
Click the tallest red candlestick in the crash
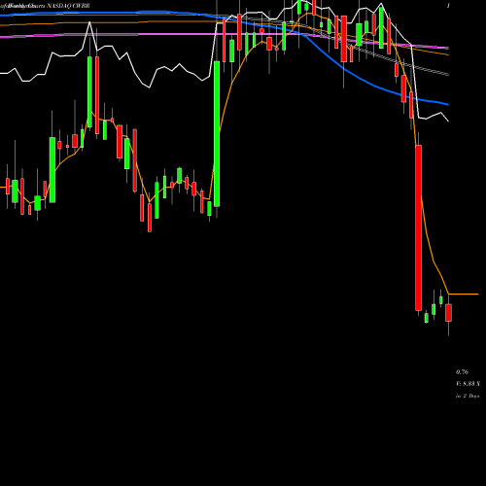click(x=419, y=227)
